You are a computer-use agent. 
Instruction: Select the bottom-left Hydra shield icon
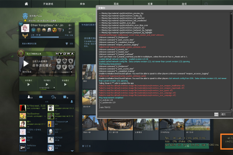point(59,67)
